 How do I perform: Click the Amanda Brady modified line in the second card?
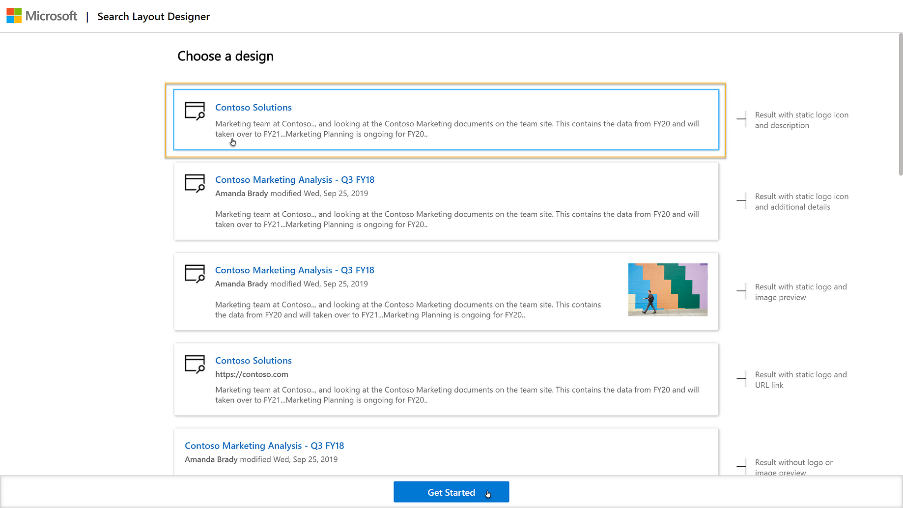[291, 193]
